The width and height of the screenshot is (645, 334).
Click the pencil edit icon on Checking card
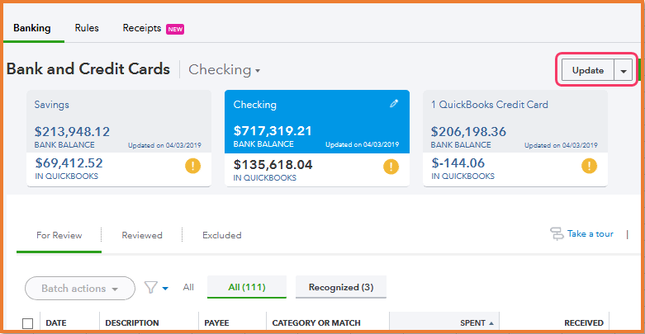(x=394, y=104)
